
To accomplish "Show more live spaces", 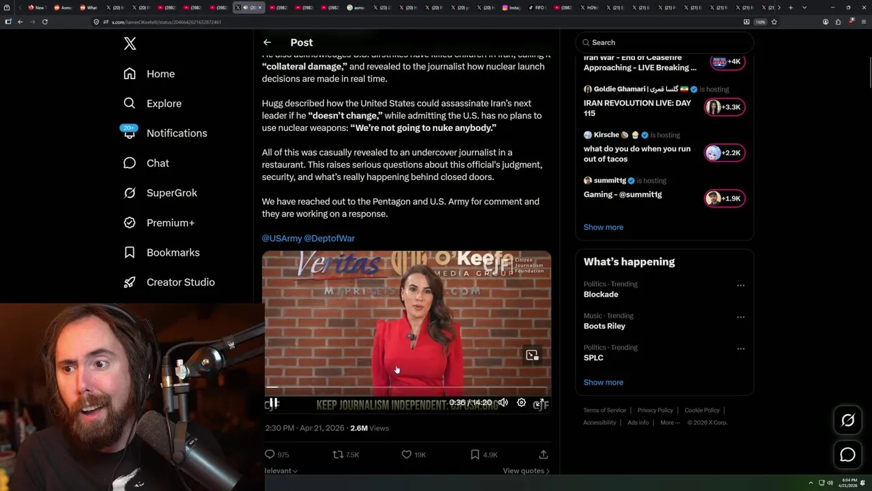I will click(603, 227).
